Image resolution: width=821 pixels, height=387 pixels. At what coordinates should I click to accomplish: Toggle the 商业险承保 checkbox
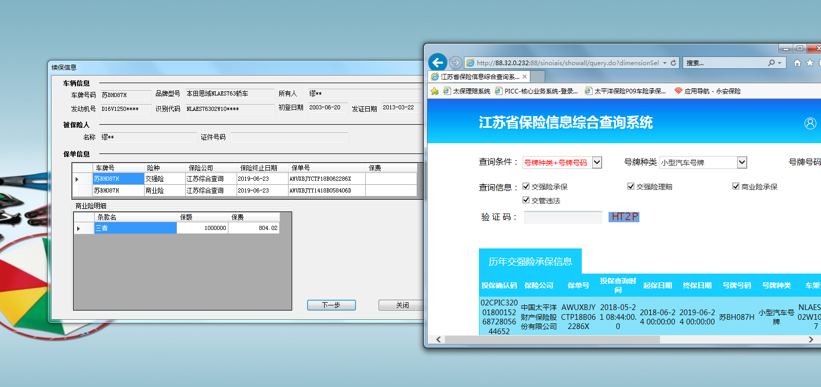[x=736, y=186]
